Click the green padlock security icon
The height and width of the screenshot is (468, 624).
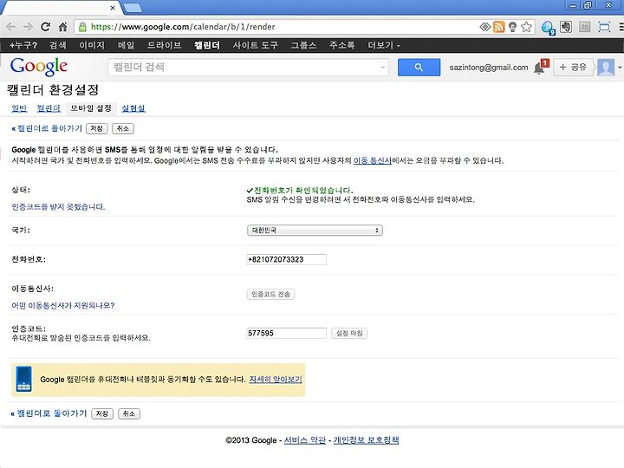pyautogui.click(x=82, y=27)
